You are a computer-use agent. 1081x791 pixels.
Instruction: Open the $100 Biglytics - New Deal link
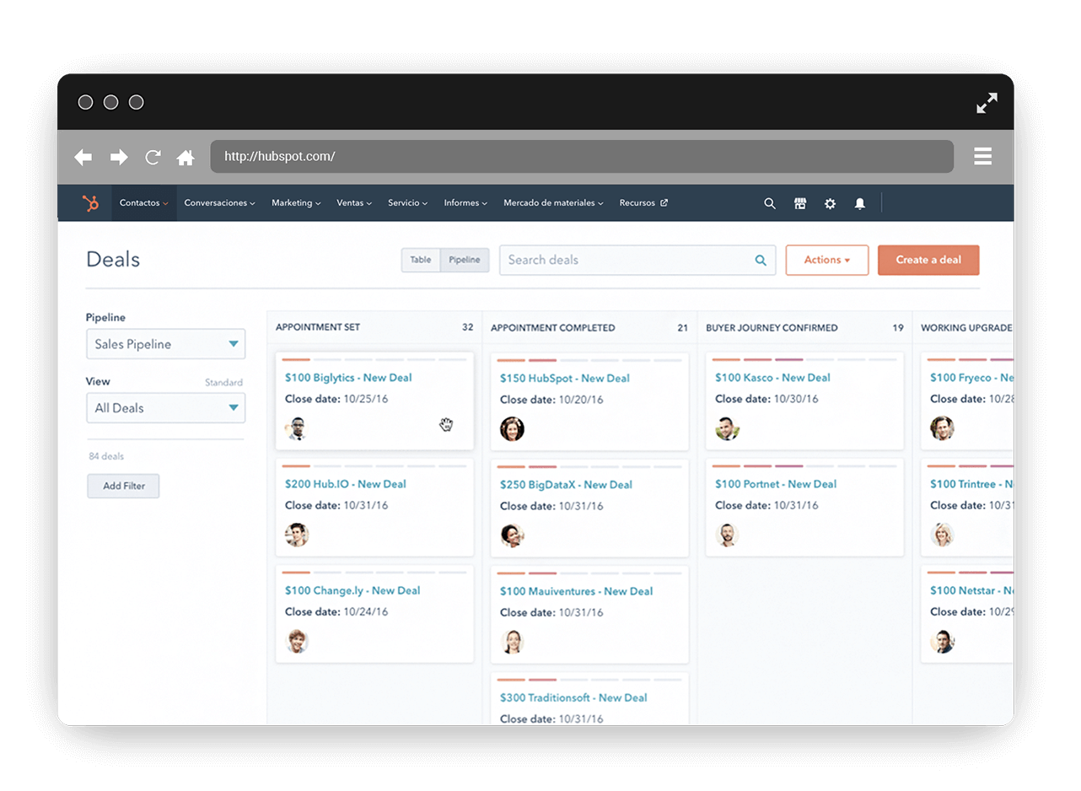click(348, 378)
